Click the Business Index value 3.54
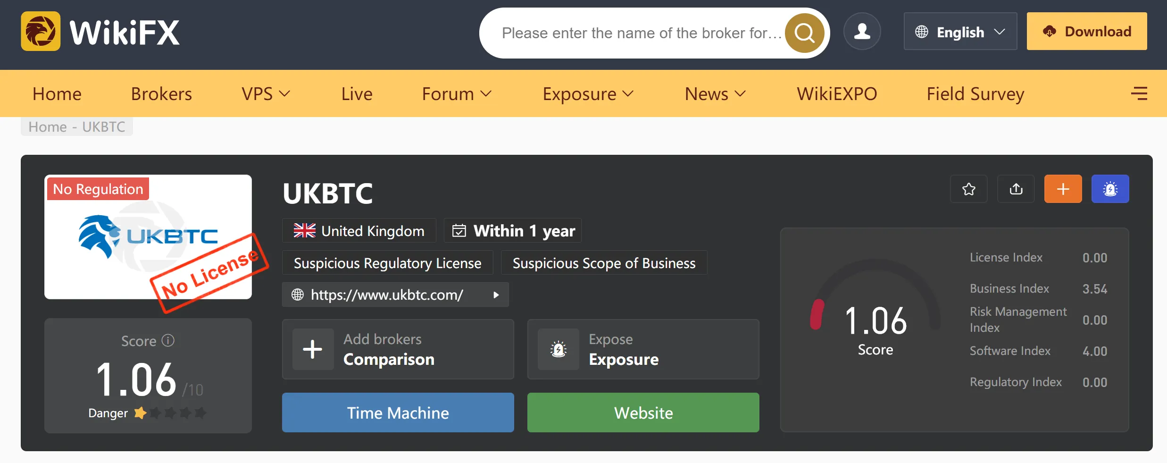 point(1095,289)
